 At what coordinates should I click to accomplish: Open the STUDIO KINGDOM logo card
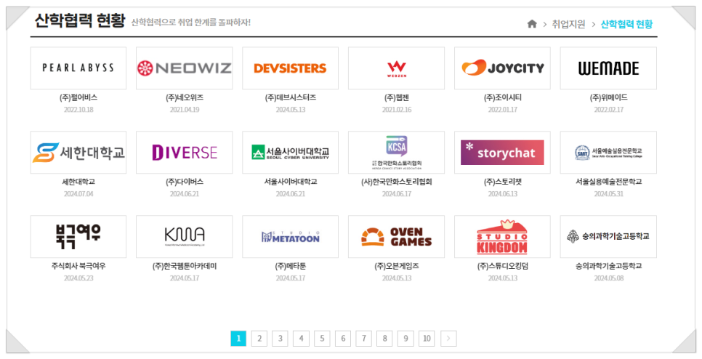[502, 236]
